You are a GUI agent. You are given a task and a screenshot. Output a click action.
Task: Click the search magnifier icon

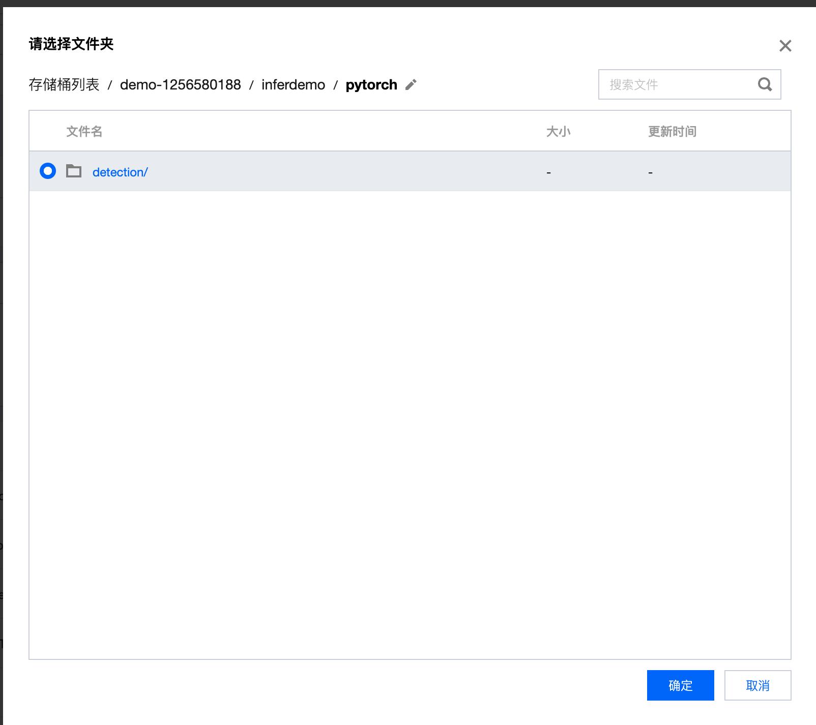[x=765, y=84]
